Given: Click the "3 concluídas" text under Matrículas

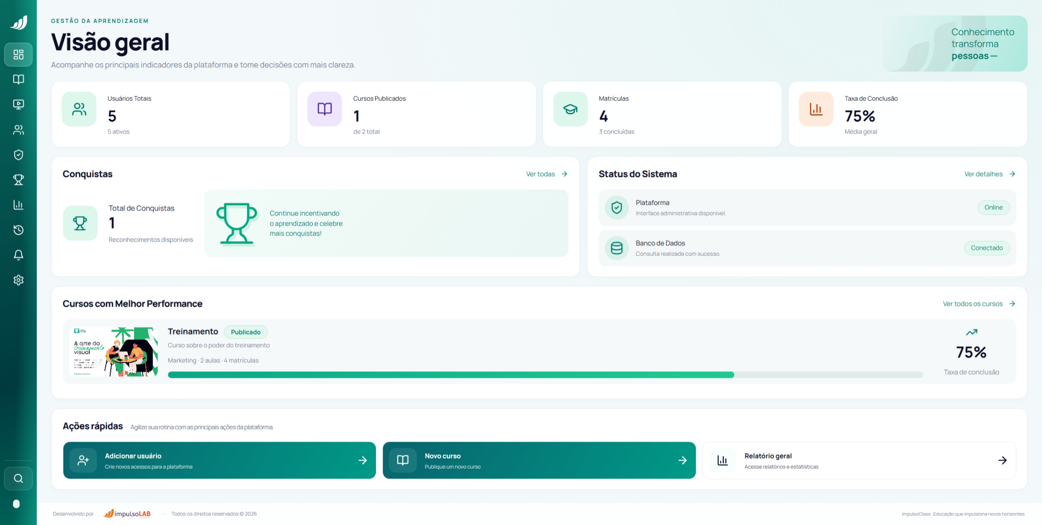Looking at the screenshot, I should pos(616,131).
